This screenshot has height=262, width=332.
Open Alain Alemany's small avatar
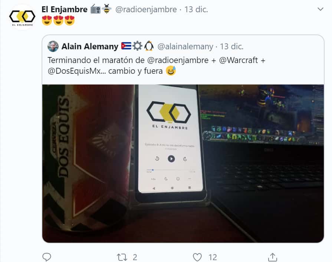coord(53,46)
